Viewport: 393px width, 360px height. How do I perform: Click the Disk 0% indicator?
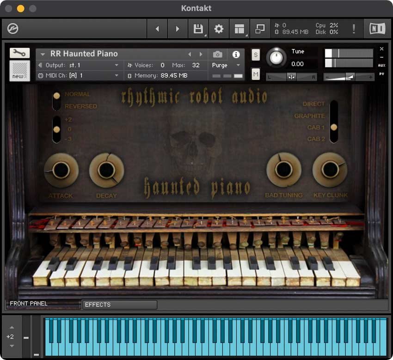(327, 32)
